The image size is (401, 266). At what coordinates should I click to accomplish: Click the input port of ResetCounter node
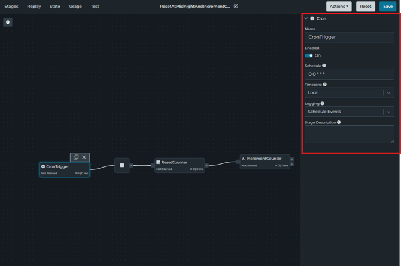click(153, 165)
